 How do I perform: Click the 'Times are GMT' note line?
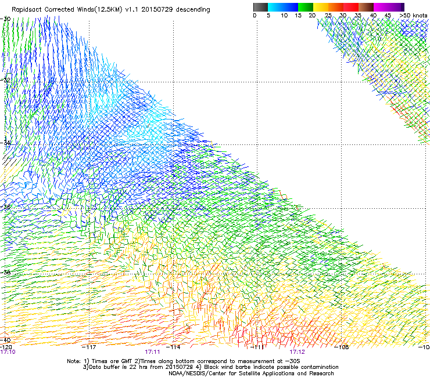[x=184, y=361]
